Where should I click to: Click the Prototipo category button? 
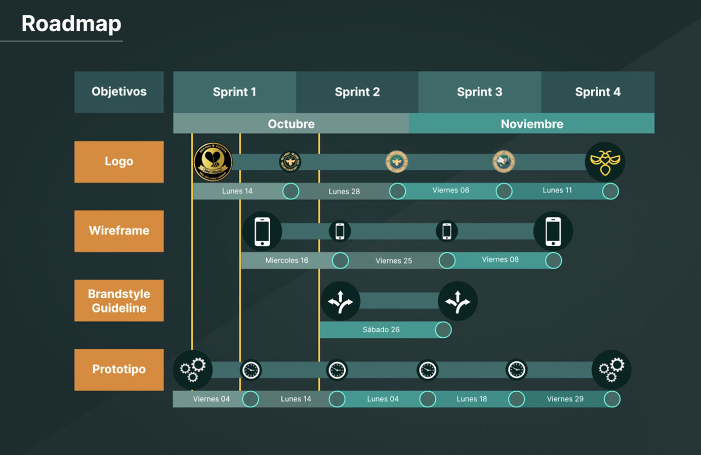click(x=119, y=370)
